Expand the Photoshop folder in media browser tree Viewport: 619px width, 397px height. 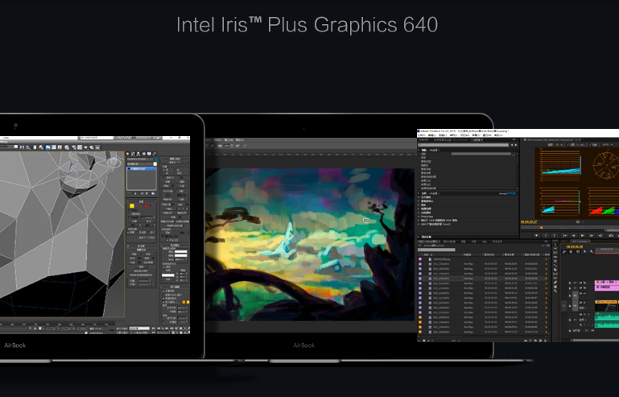point(419,215)
